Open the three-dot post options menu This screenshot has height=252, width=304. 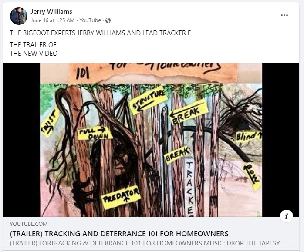point(284,15)
